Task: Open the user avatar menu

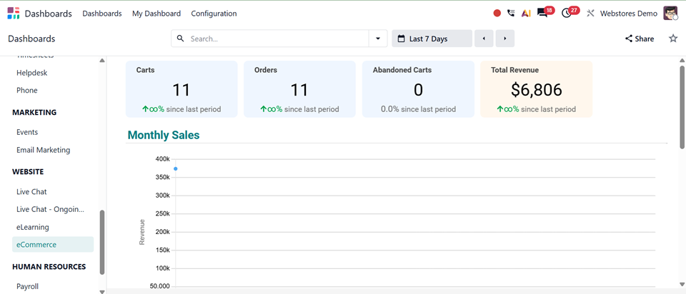Action: 670,13
